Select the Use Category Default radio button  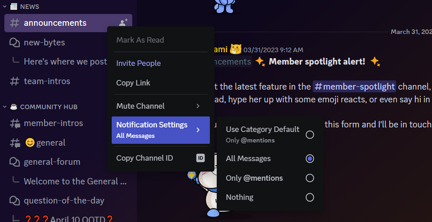tap(309, 135)
